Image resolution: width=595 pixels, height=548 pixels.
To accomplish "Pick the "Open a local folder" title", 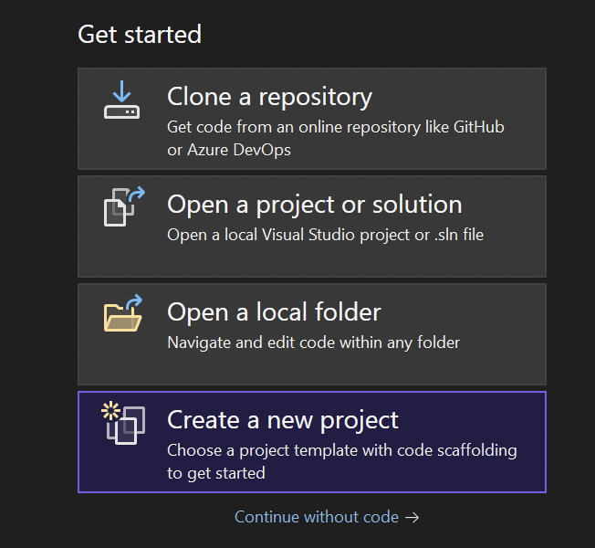I will (x=274, y=311).
